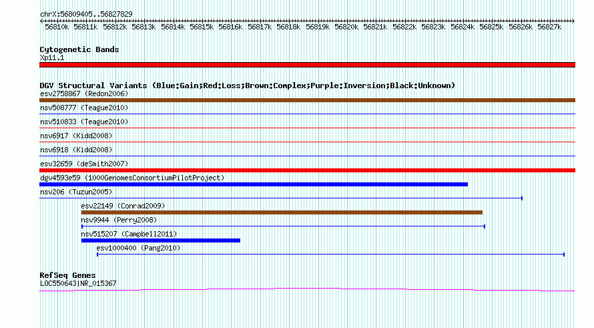Click the 56819k ruler tick label
The width and height of the screenshot is (594, 328).
(318, 27)
